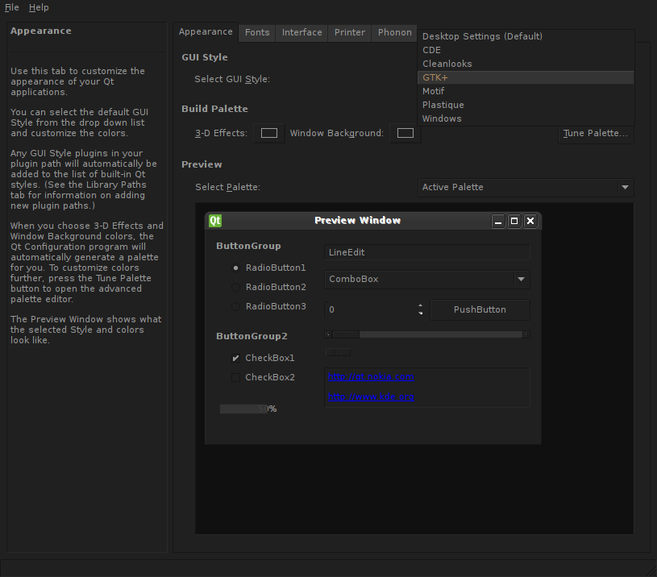657x577 pixels.
Task: Click the spin box value field
Action: pyautogui.click(x=370, y=309)
